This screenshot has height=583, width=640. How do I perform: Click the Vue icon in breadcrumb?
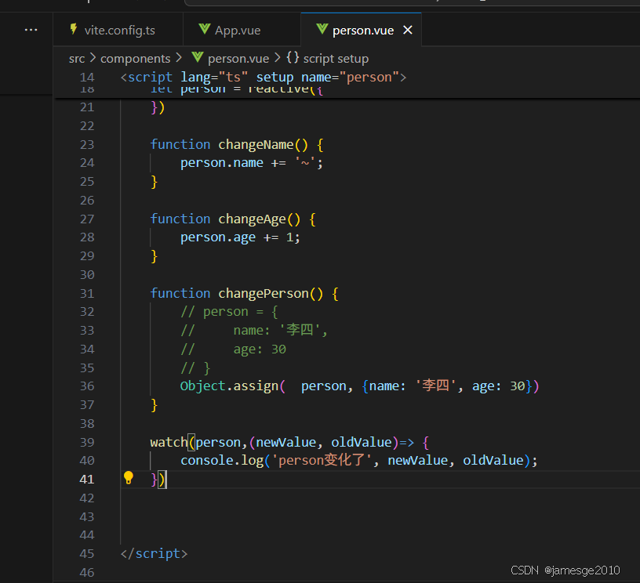coord(198,57)
